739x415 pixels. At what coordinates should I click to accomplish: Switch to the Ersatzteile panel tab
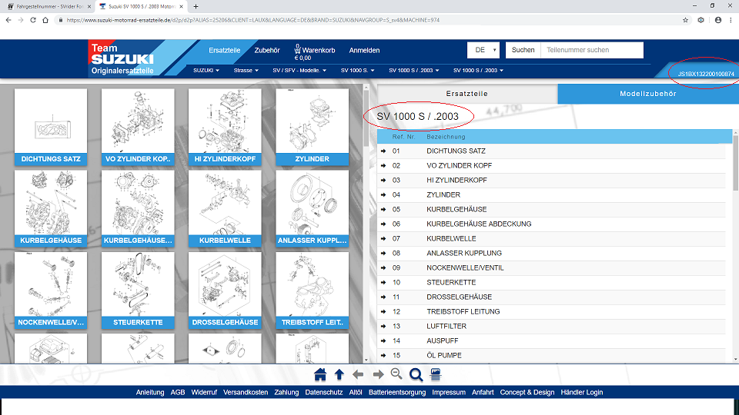pos(467,94)
